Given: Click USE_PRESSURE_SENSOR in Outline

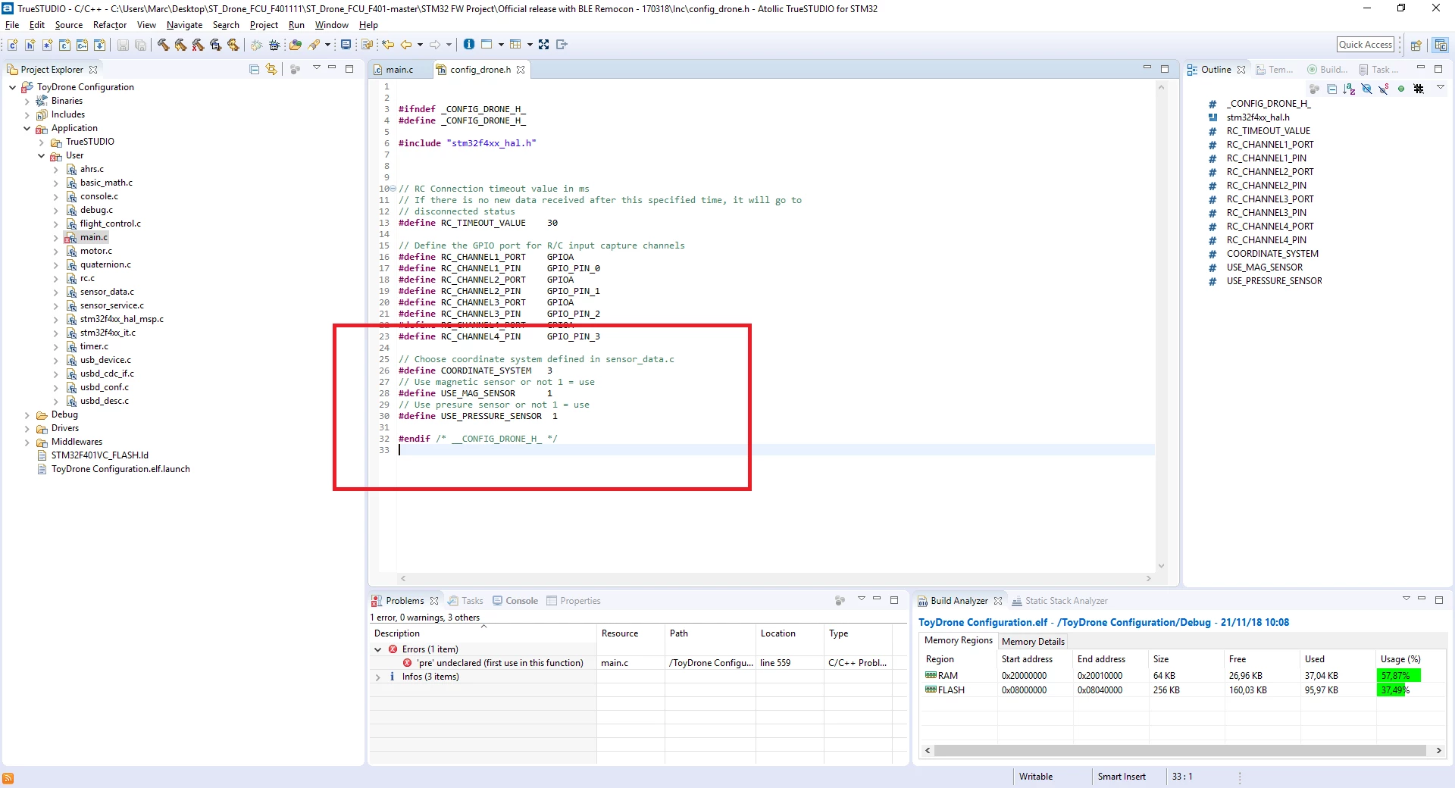Looking at the screenshot, I should click(1274, 281).
